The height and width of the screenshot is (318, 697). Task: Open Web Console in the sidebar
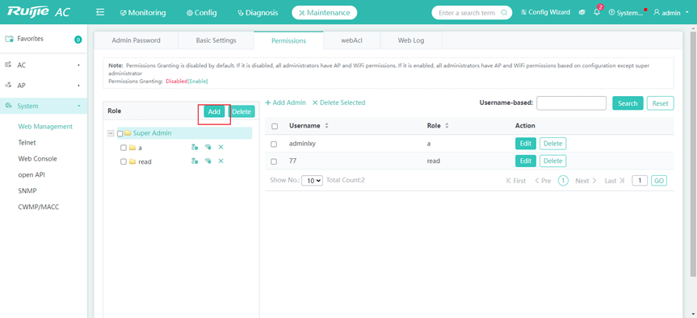[x=38, y=158]
